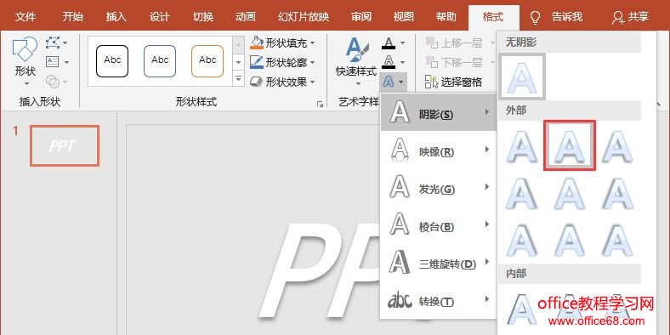The image size is (670, 335).
Task: Select the 无阴影 no shadow option
Action: pos(522,77)
